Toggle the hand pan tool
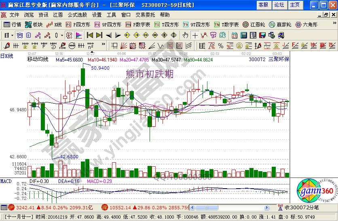 (x=186, y=35)
